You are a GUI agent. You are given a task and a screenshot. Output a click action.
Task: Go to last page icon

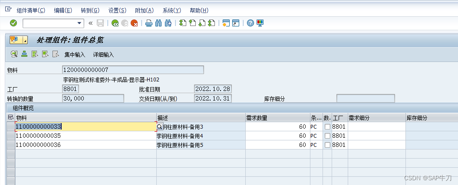point(211,23)
